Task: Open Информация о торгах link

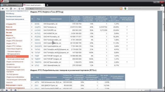Action: [x=14, y=85]
